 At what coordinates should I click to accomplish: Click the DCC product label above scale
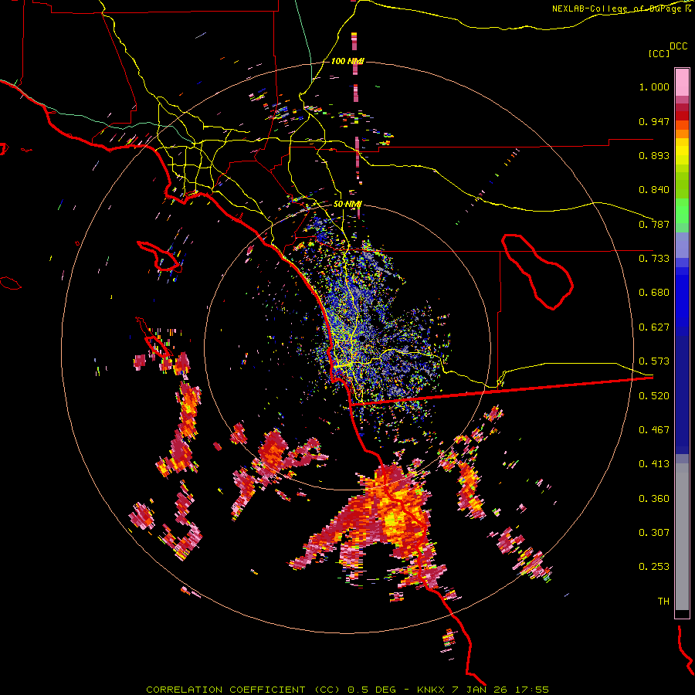pos(679,46)
